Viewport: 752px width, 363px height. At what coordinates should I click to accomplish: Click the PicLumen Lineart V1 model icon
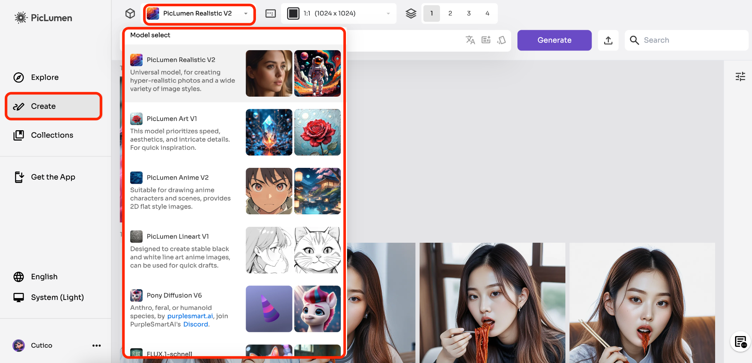136,236
